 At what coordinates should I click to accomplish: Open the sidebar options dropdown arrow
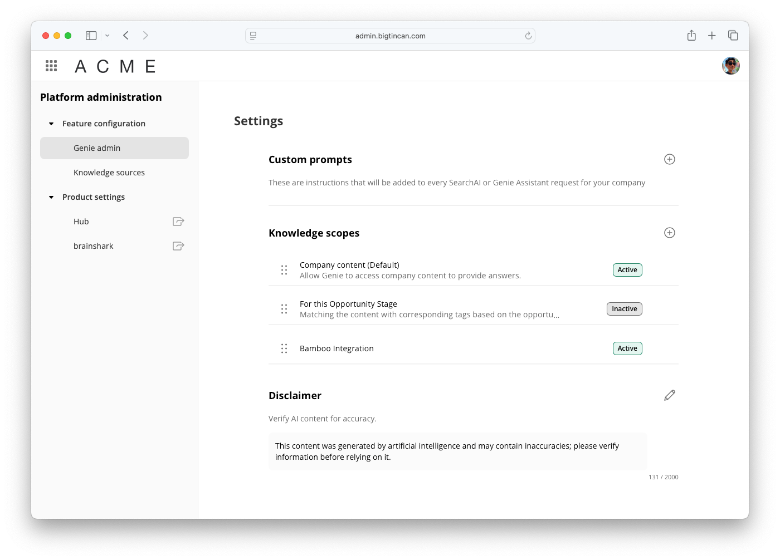tap(108, 36)
